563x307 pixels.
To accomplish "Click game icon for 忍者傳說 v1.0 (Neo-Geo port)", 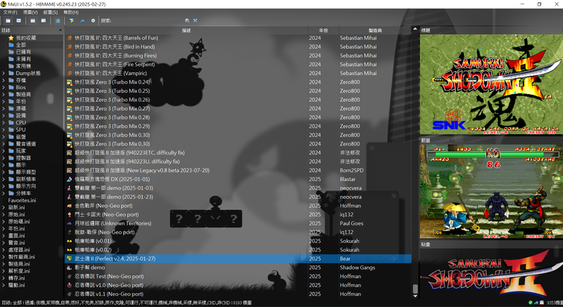I will (x=70, y=285).
